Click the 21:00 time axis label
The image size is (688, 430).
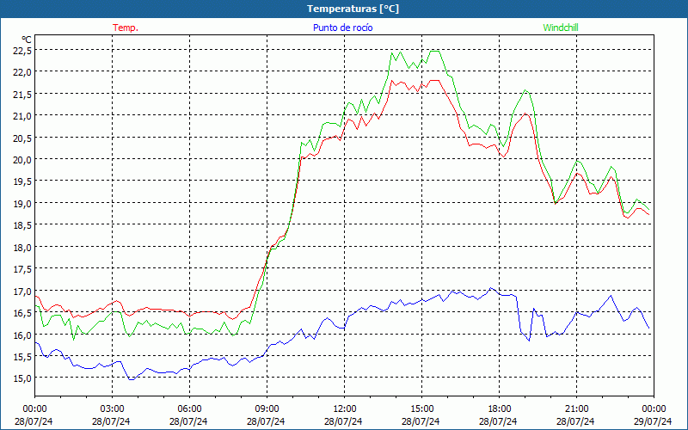[x=576, y=408]
